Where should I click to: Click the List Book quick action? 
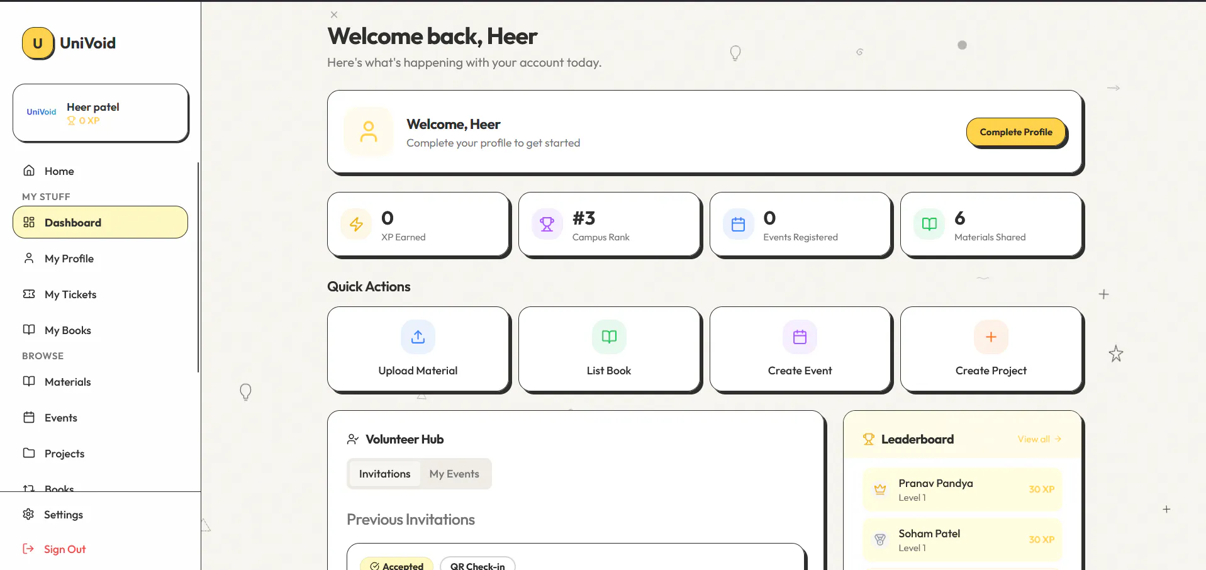pyautogui.click(x=610, y=350)
